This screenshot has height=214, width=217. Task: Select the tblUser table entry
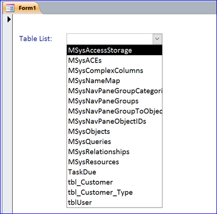[x=114, y=202]
